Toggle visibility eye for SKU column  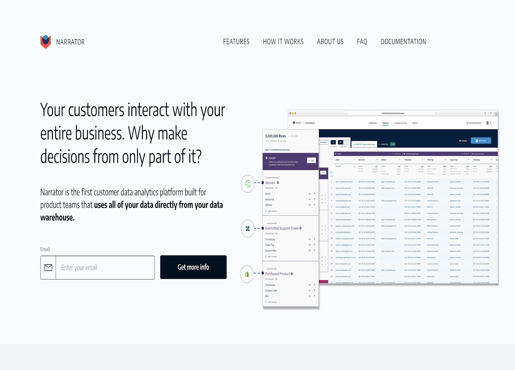coord(310,296)
